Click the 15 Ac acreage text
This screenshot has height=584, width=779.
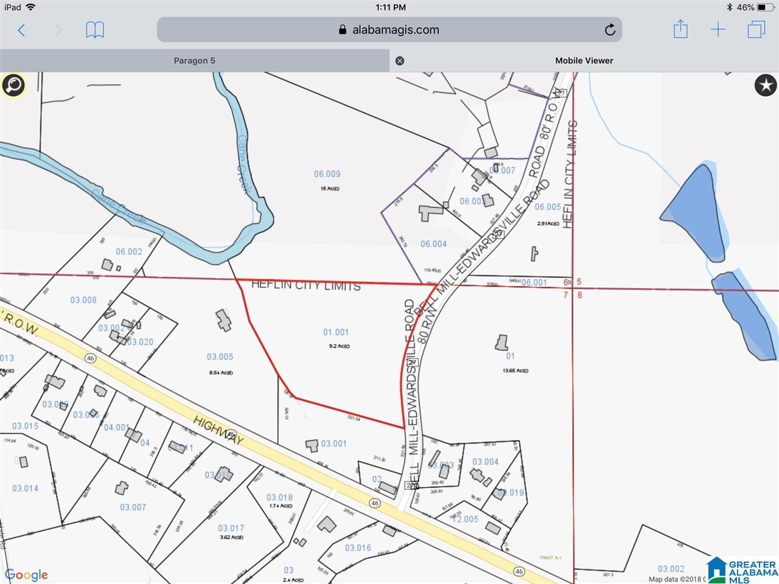click(330, 189)
